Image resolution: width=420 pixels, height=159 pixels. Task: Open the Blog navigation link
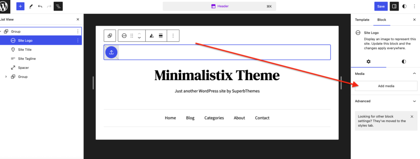190,118
